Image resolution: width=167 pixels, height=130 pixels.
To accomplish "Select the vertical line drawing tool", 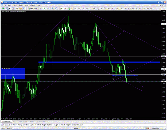I will [83, 8].
